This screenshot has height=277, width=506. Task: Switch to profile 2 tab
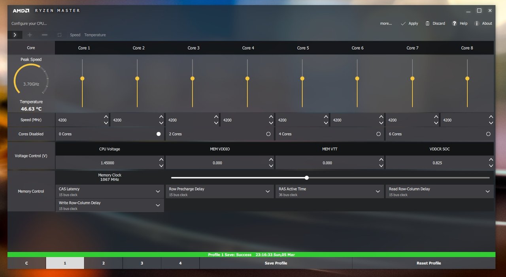tap(103, 263)
